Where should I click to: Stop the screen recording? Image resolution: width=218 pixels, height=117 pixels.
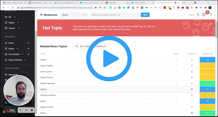tap(32, 110)
